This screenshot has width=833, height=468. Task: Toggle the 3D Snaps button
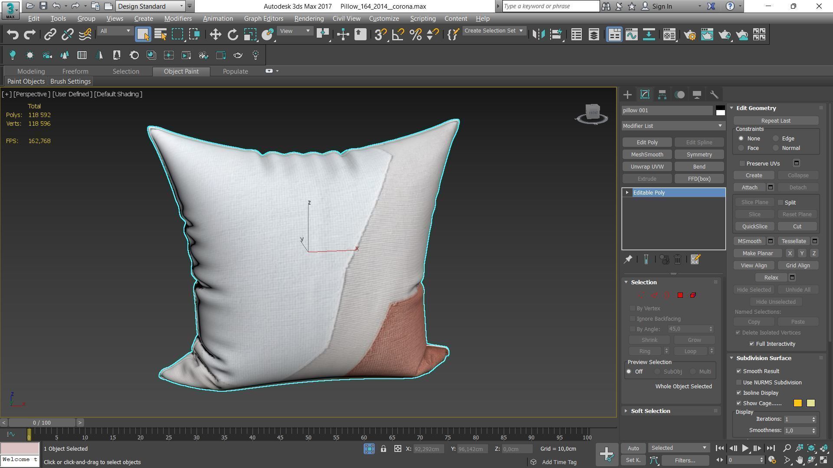tap(380, 35)
